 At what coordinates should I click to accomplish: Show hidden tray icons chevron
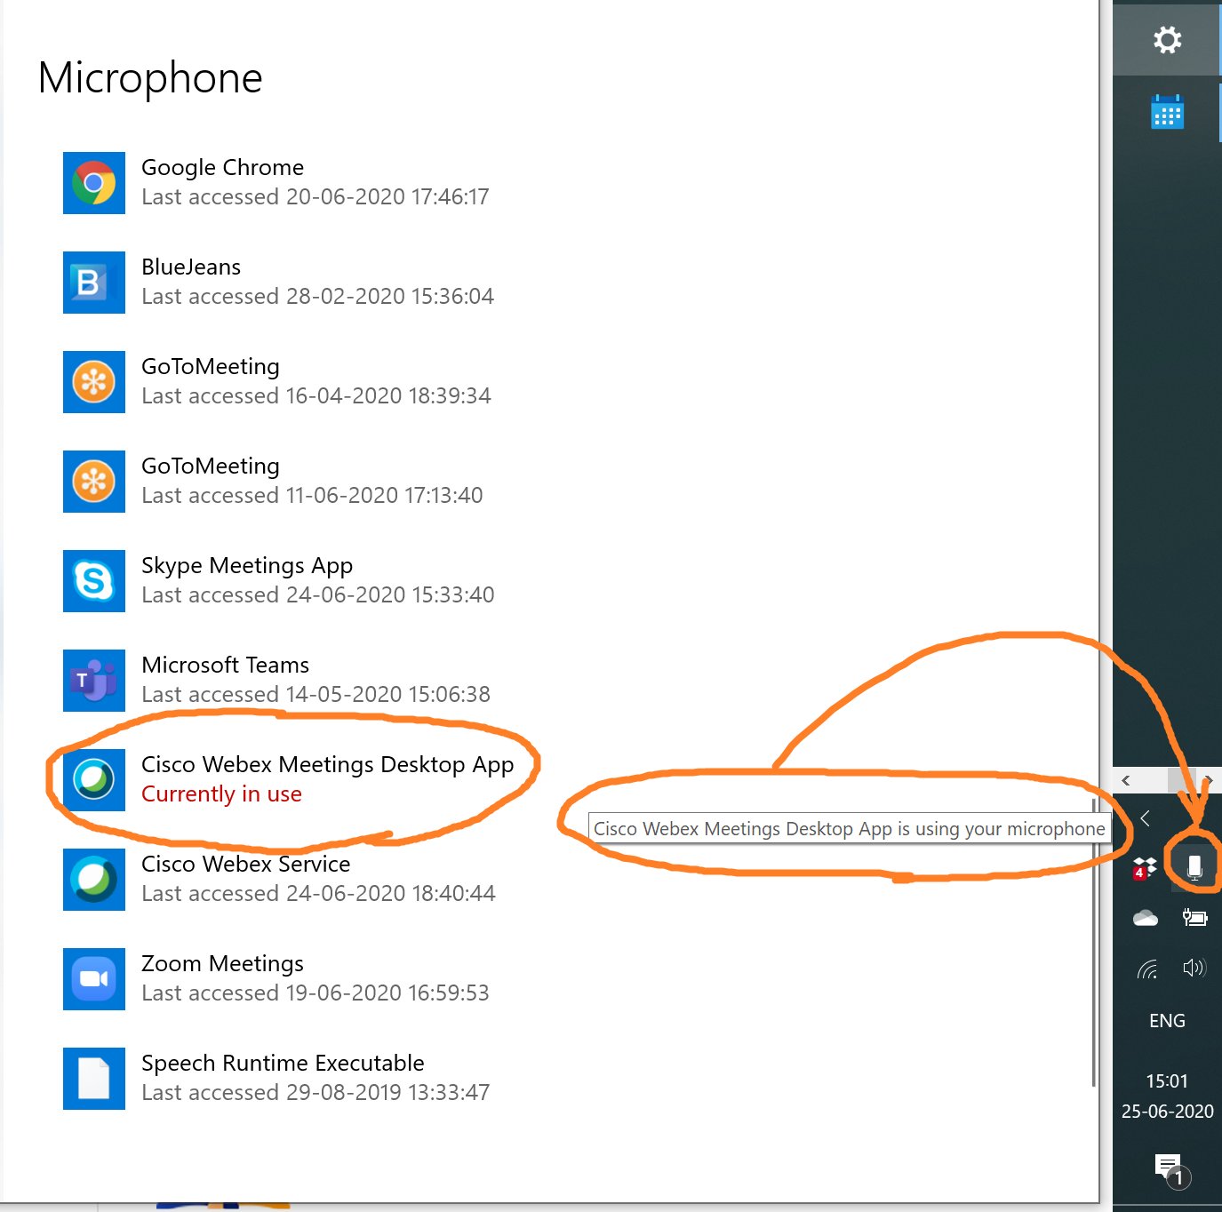point(1145,817)
